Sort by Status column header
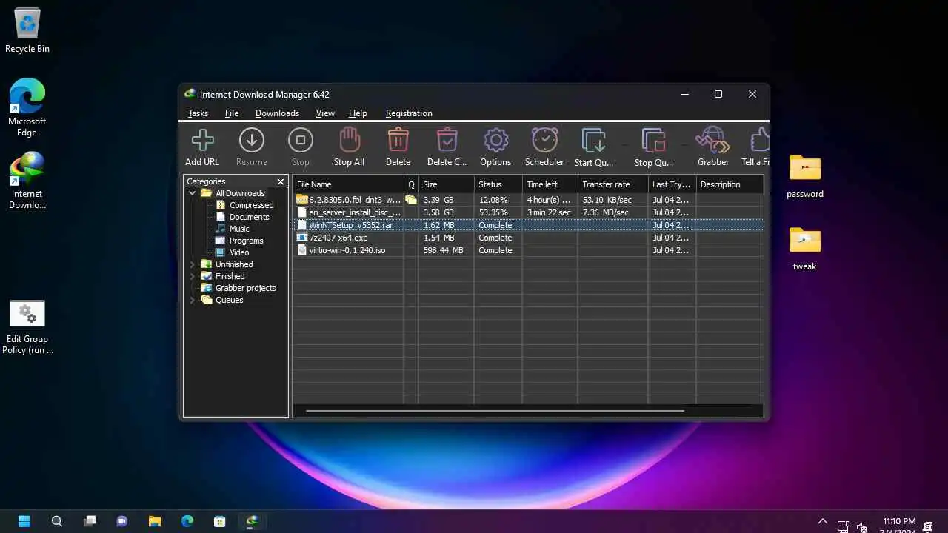This screenshot has height=533, width=948. [x=498, y=184]
